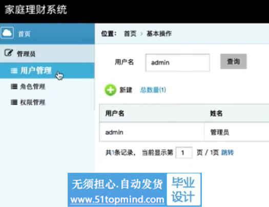Click the list icon next to 用户管理
The height and width of the screenshot is (207, 269).
coord(14,71)
